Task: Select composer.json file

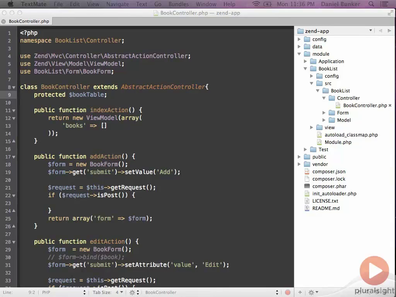Action: (329, 171)
